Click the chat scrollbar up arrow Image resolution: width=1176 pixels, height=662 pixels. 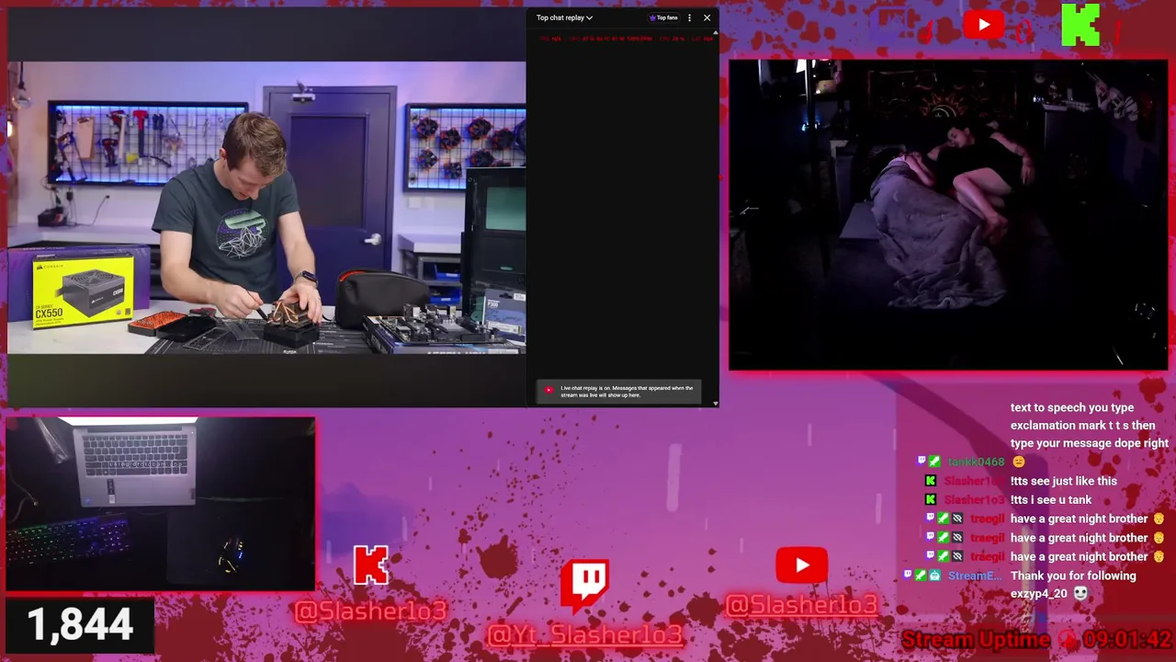pos(716,32)
